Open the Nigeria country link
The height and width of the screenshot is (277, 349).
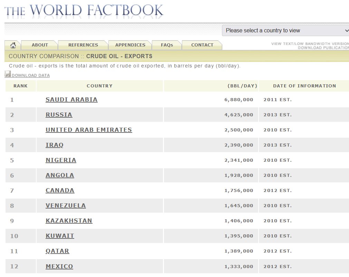(x=61, y=160)
